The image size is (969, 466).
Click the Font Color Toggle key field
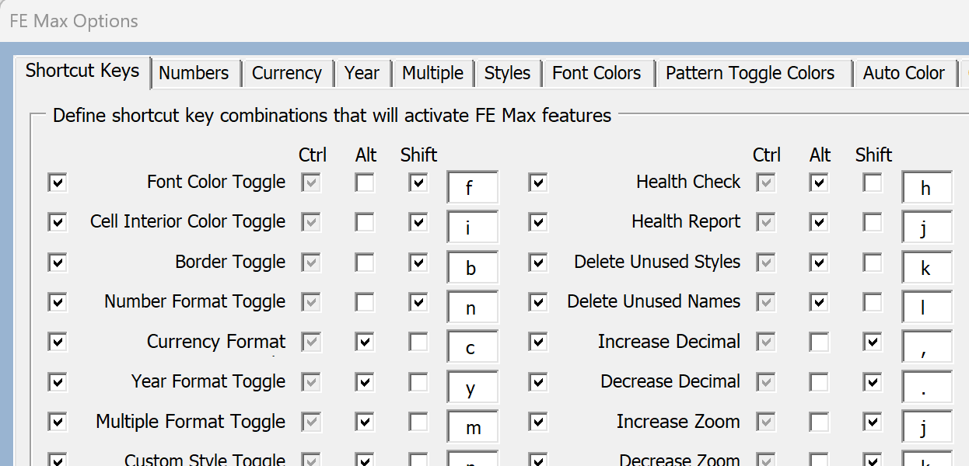click(473, 188)
